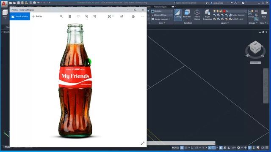Click the red layer color swatch
The width and height of the screenshot is (271, 152).
(x=224, y=11)
